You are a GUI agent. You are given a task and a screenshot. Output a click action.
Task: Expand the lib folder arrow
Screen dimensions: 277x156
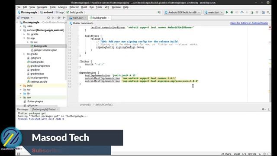coord(21,94)
